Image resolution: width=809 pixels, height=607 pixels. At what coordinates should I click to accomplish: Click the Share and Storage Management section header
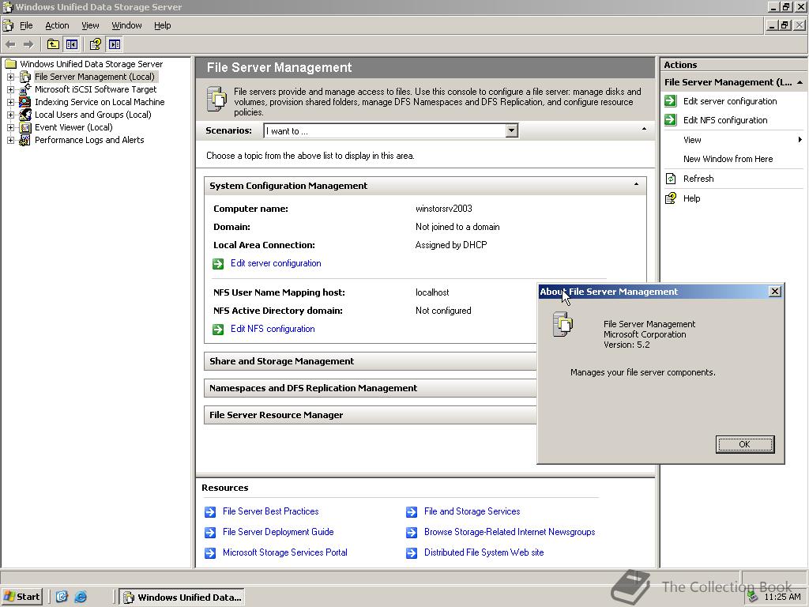click(371, 361)
